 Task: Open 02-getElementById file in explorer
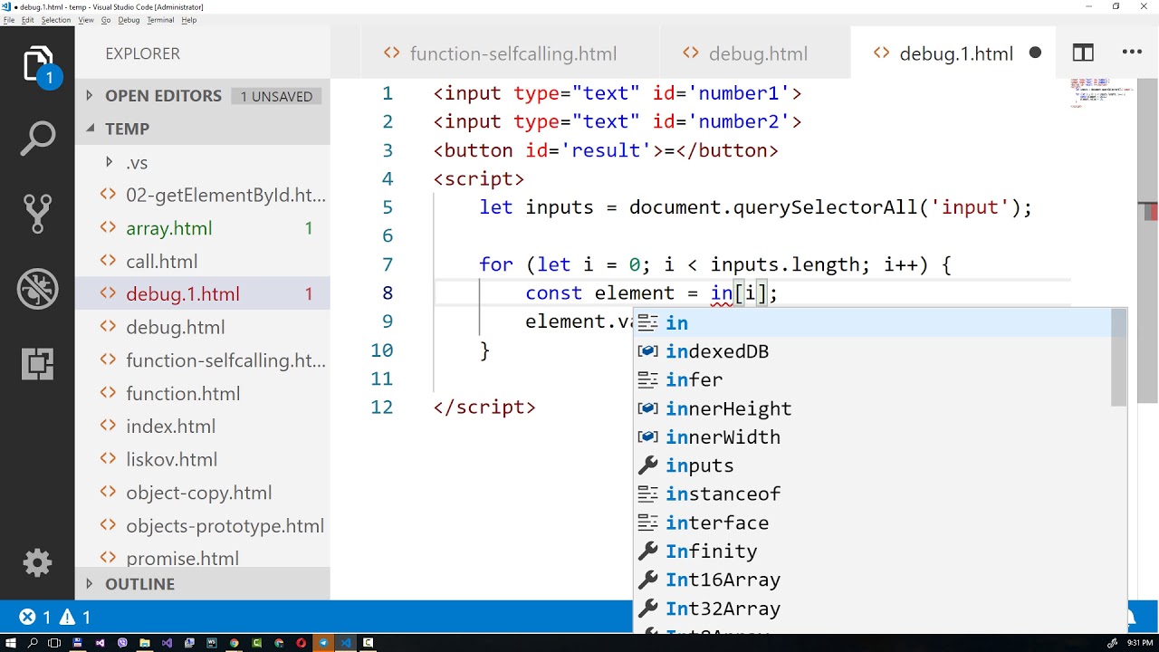coord(203,195)
